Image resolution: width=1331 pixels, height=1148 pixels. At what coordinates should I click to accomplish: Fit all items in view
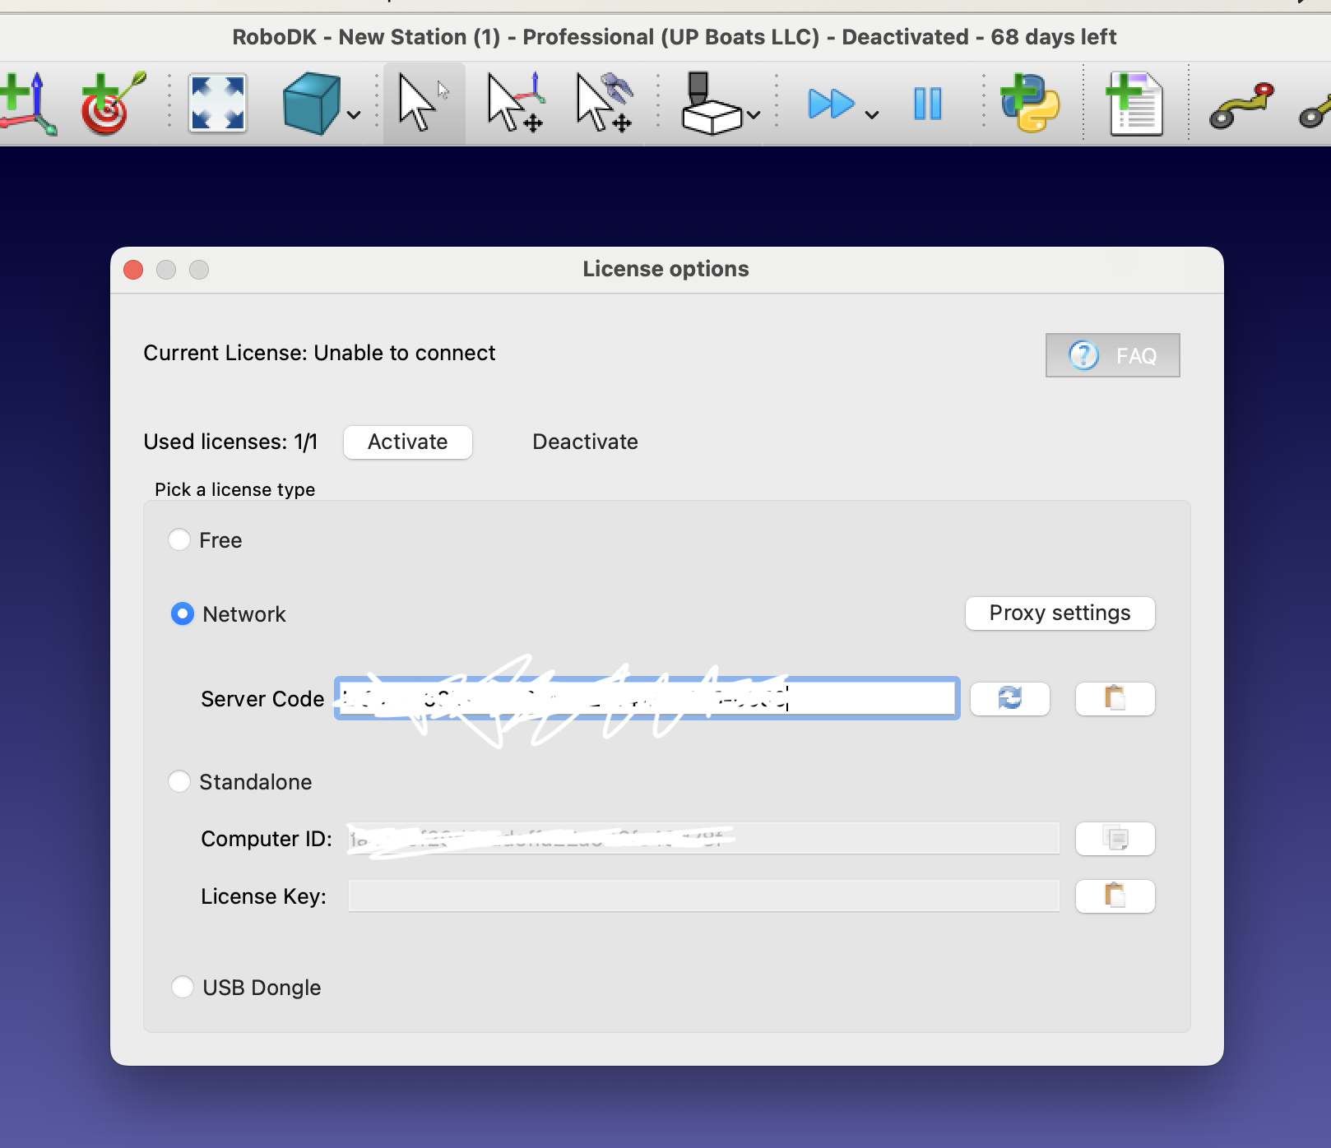coord(217,104)
